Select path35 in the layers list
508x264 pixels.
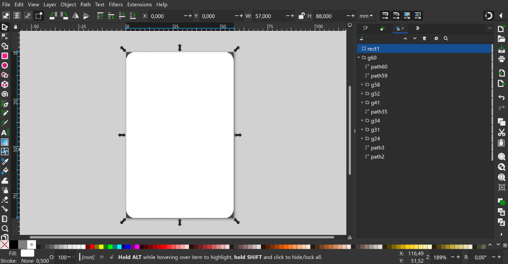pyautogui.click(x=379, y=112)
